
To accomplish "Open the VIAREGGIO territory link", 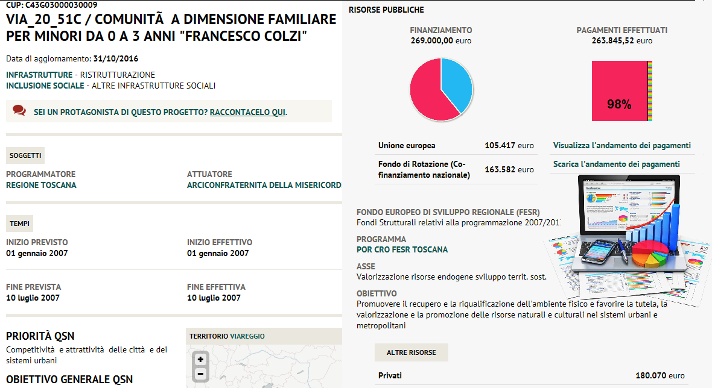I will 247,336.
